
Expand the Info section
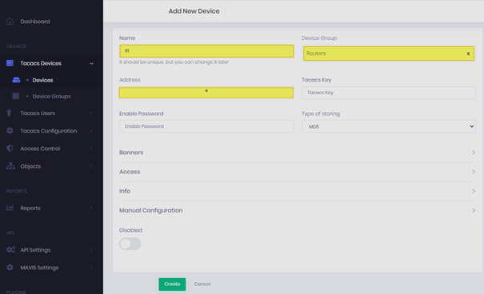pyautogui.click(x=298, y=191)
